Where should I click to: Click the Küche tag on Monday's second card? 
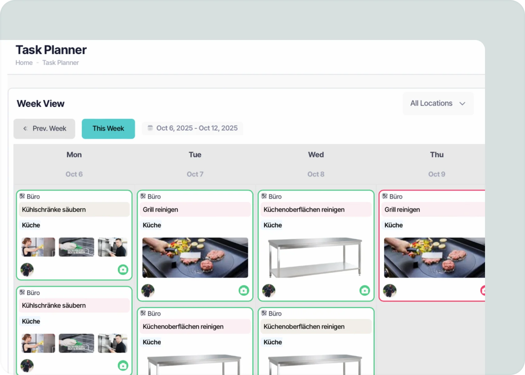pos(31,321)
